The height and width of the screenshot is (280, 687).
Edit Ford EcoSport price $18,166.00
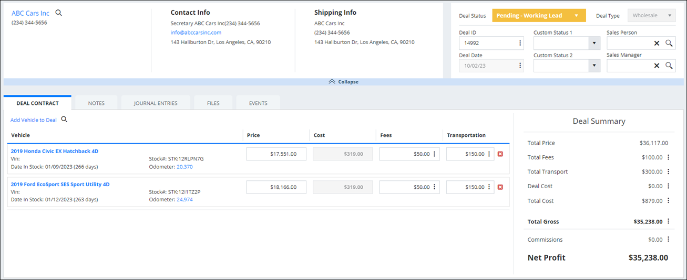(x=276, y=187)
